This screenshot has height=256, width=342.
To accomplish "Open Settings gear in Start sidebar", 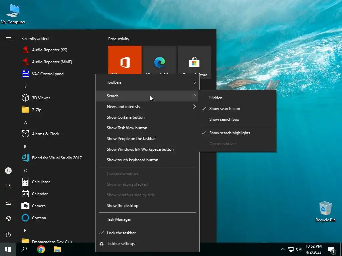I will pyautogui.click(x=8, y=219).
